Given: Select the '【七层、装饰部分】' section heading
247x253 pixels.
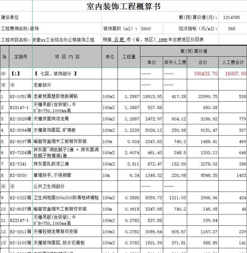Looking at the screenshot, I should click(x=56, y=74).
